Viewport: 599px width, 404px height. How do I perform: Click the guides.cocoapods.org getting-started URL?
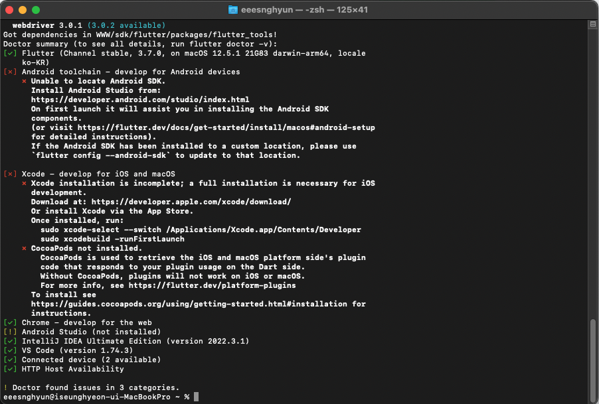pos(189,304)
